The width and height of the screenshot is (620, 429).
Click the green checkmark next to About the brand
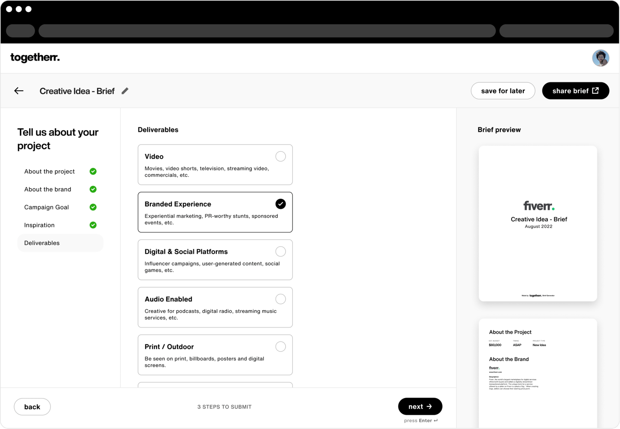[x=93, y=189]
